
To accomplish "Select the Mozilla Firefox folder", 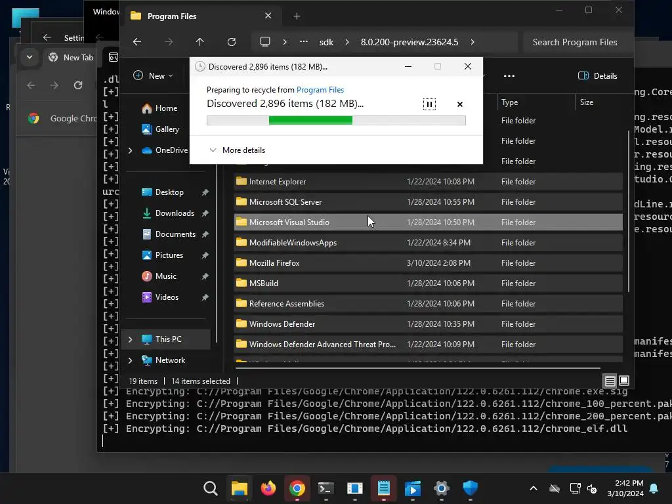I will (x=428, y=263).
